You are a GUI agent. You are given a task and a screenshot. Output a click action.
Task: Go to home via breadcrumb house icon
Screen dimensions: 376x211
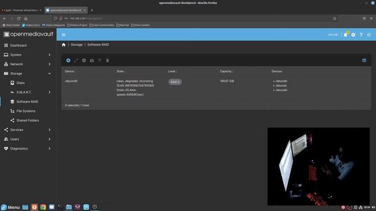coord(63,45)
